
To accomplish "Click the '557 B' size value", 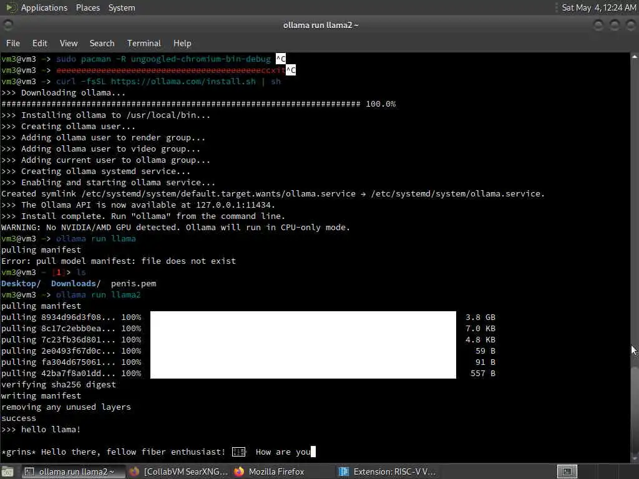I will pos(483,374).
